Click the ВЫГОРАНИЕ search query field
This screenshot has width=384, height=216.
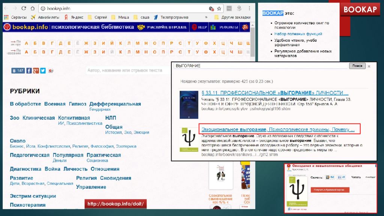(261, 66)
